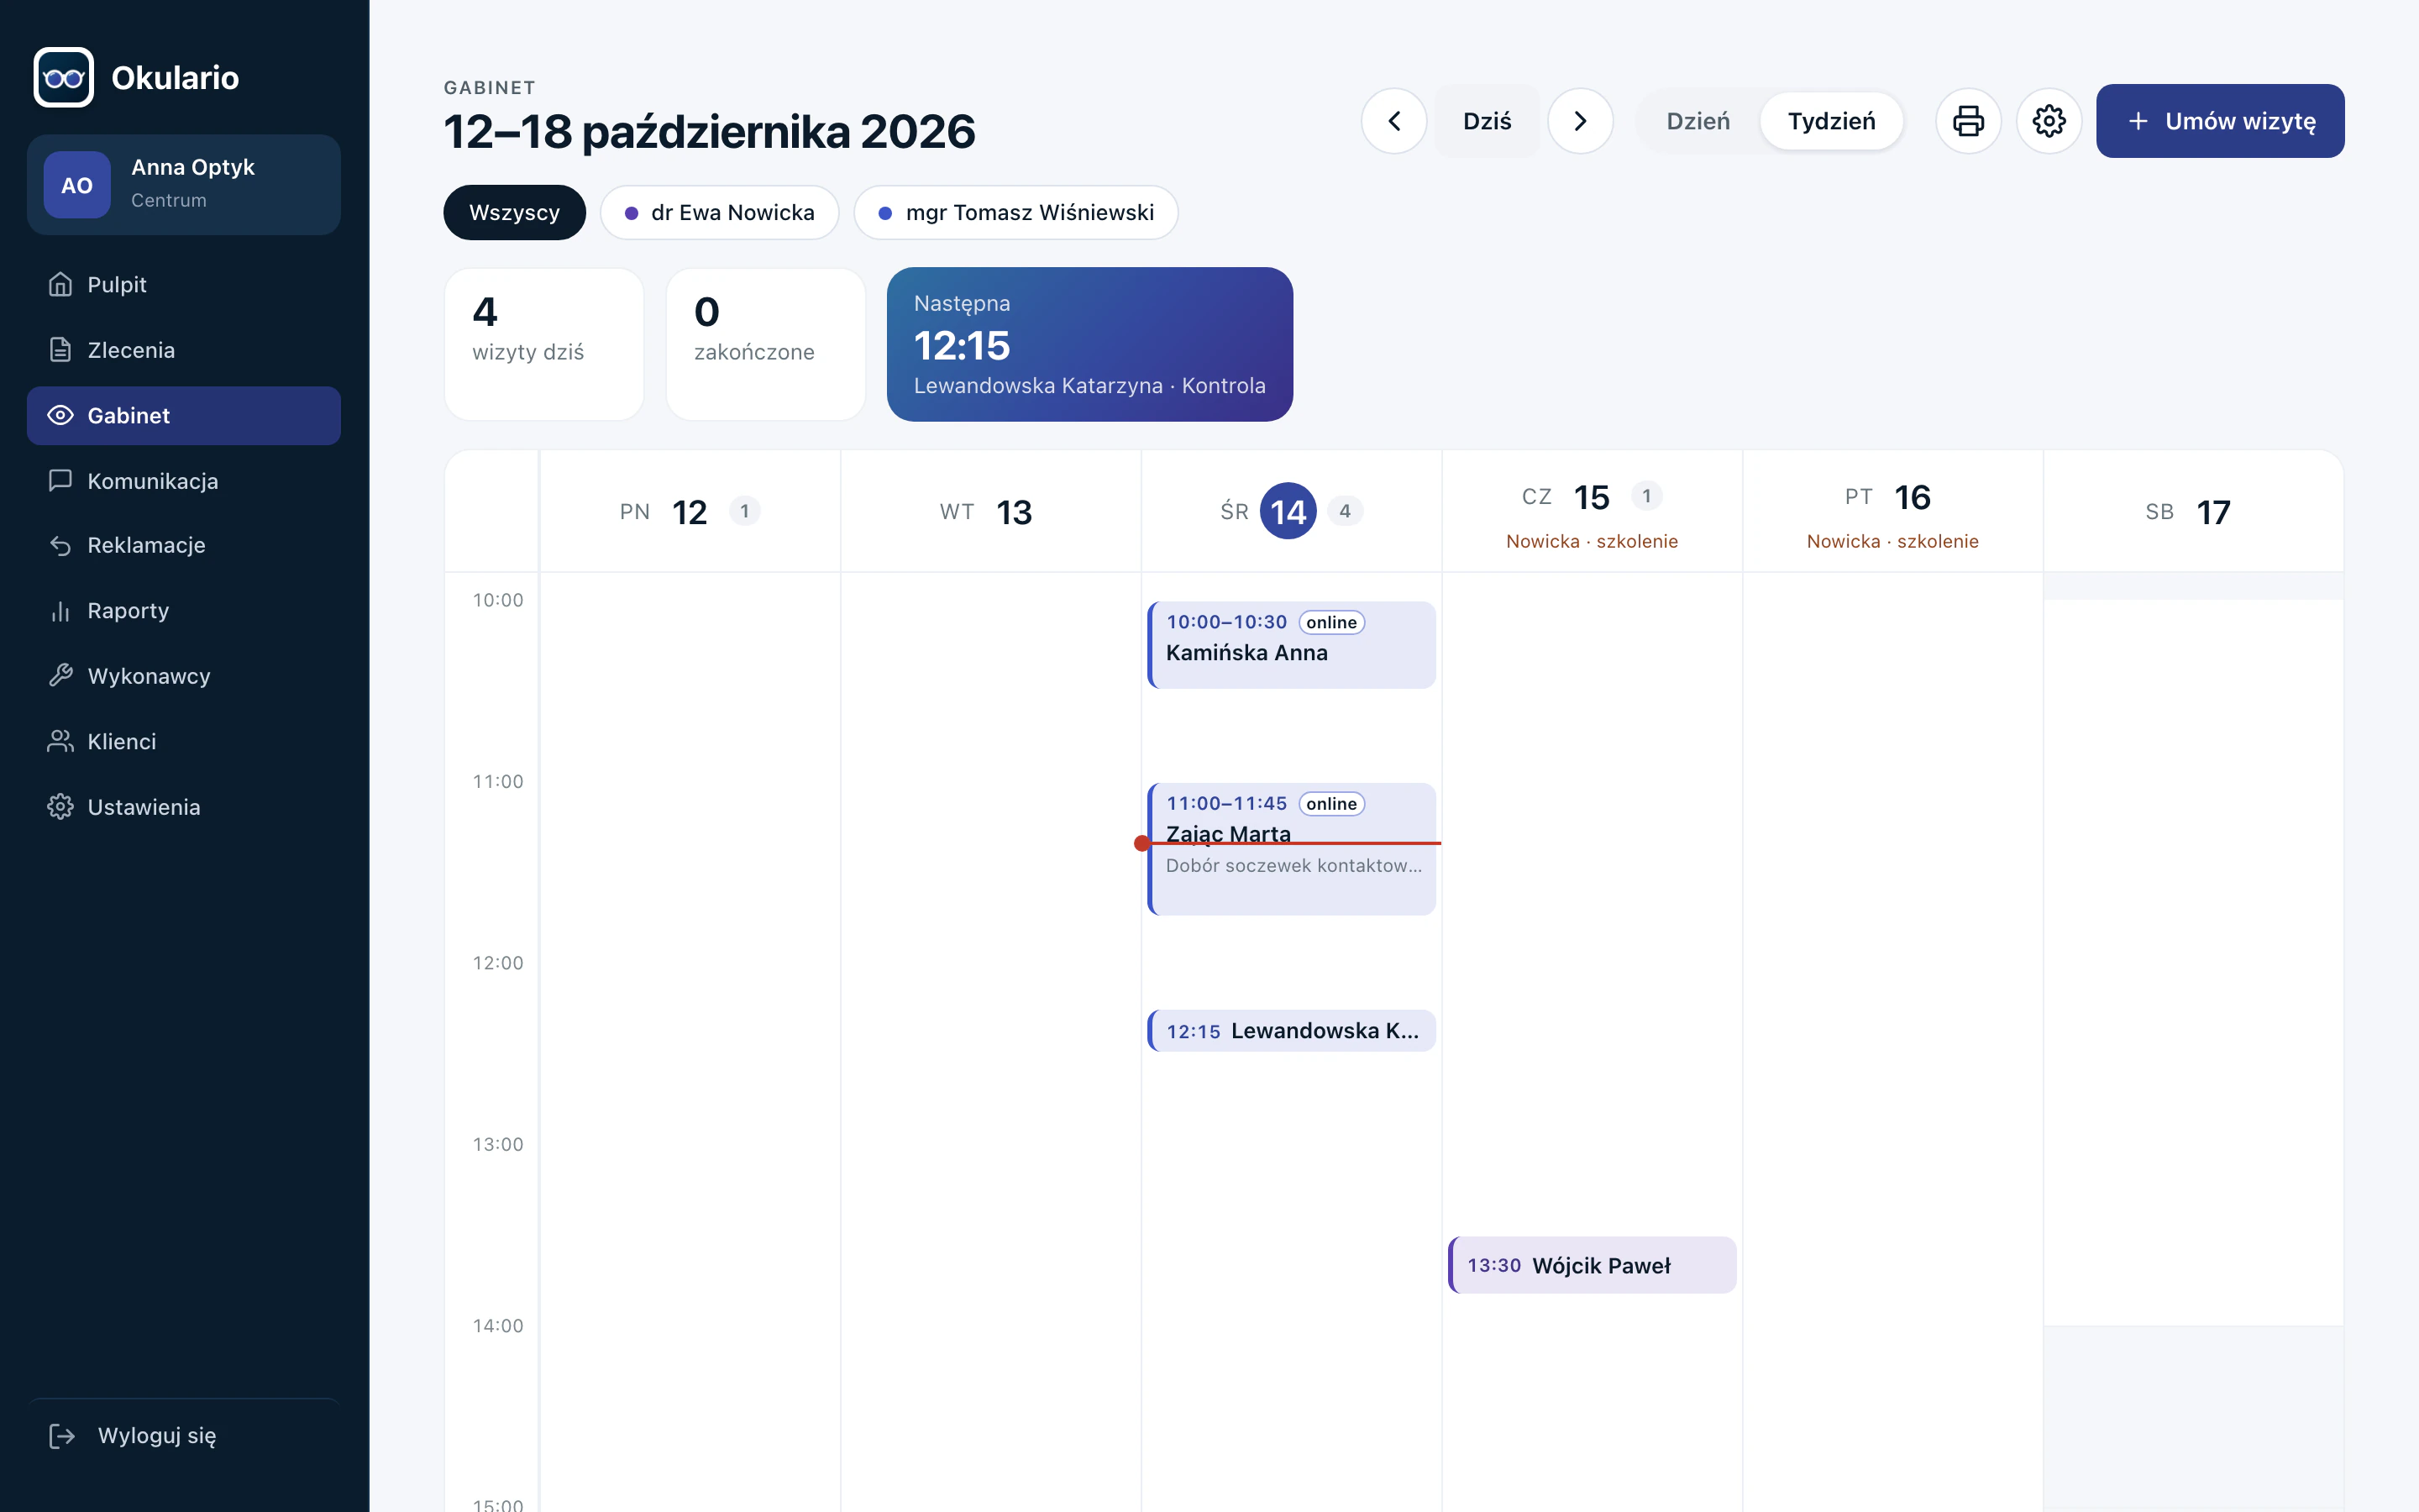This screenshot has height=1512, width=2419.
Task: Open Klienci people icon
Action: (60, 741)
